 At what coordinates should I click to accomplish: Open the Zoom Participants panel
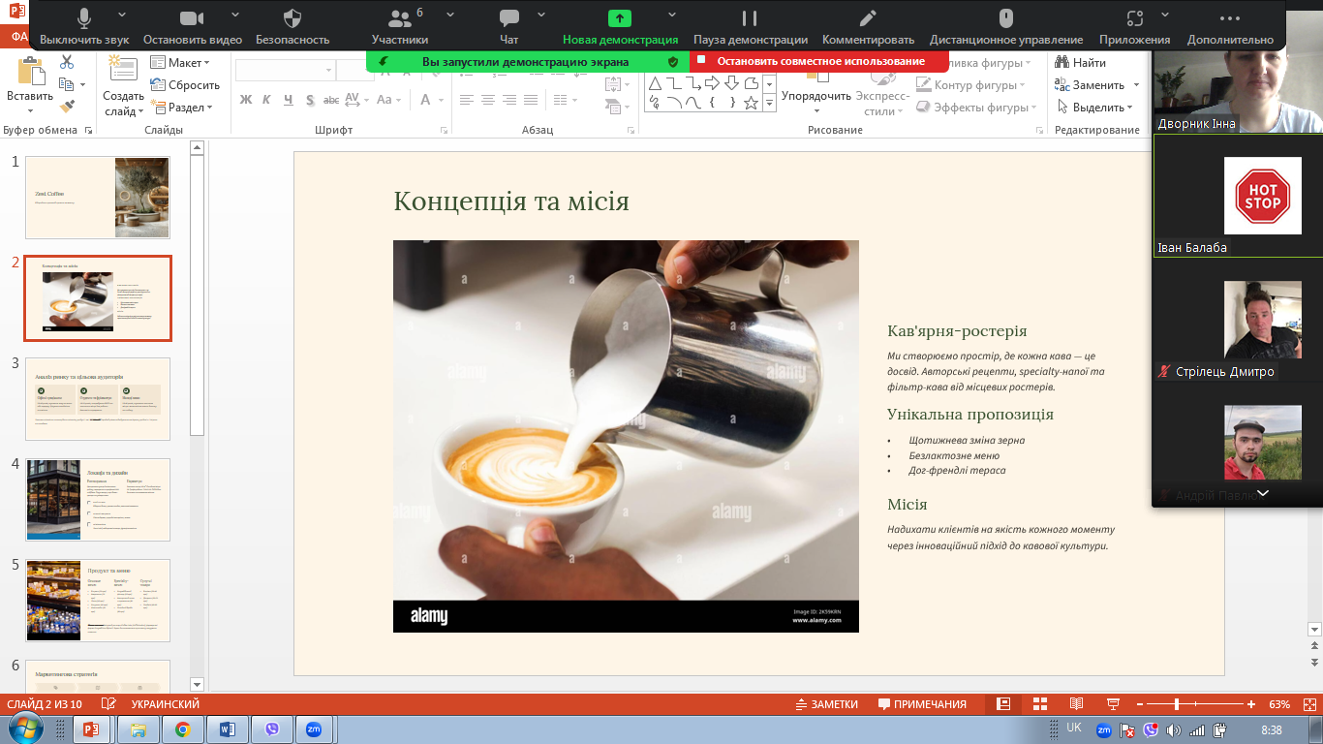click(399, 19)
